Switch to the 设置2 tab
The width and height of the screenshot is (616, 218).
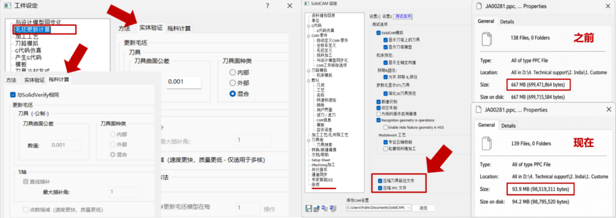coord(387,16)
